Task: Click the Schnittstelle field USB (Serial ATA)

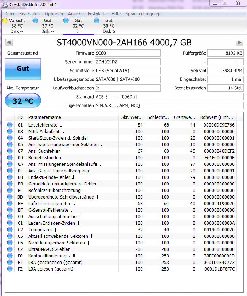Action: pyautogui.click(x=128, y=71)
